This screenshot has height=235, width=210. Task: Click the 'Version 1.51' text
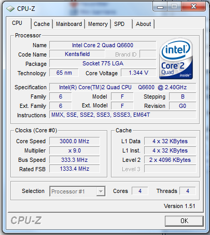coord(179,206)
